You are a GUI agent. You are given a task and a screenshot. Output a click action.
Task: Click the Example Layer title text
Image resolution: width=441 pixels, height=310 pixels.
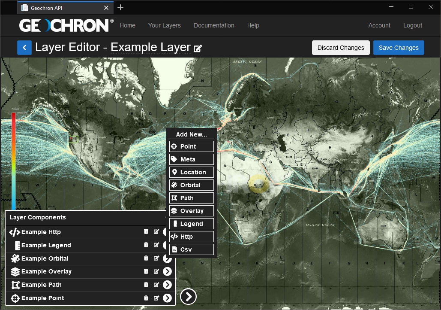point(151,47)
